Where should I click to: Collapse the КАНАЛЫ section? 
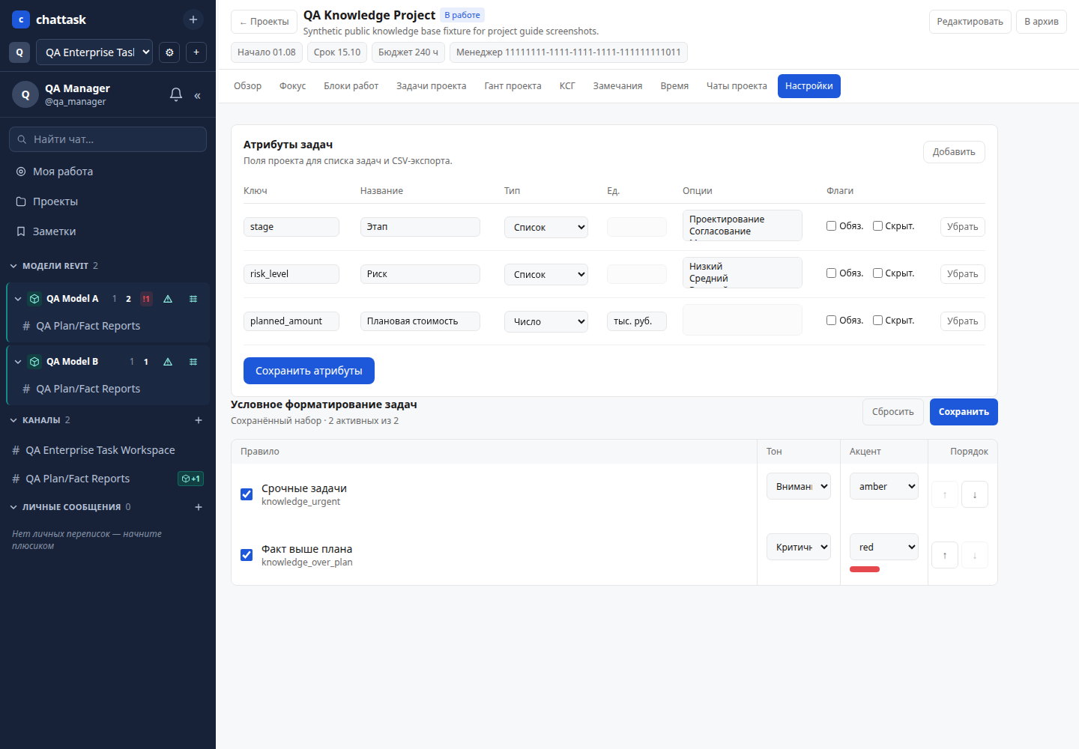(13, 420)
